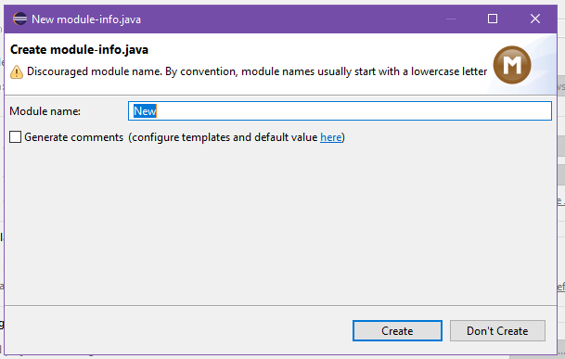Close the New module-info.java dialog
565x359 pixels.
[535, 19]
